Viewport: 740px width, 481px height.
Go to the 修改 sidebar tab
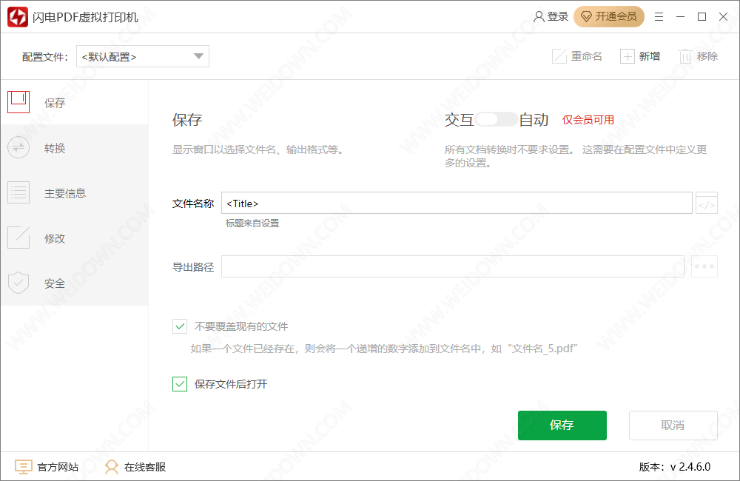click(75, 238)
